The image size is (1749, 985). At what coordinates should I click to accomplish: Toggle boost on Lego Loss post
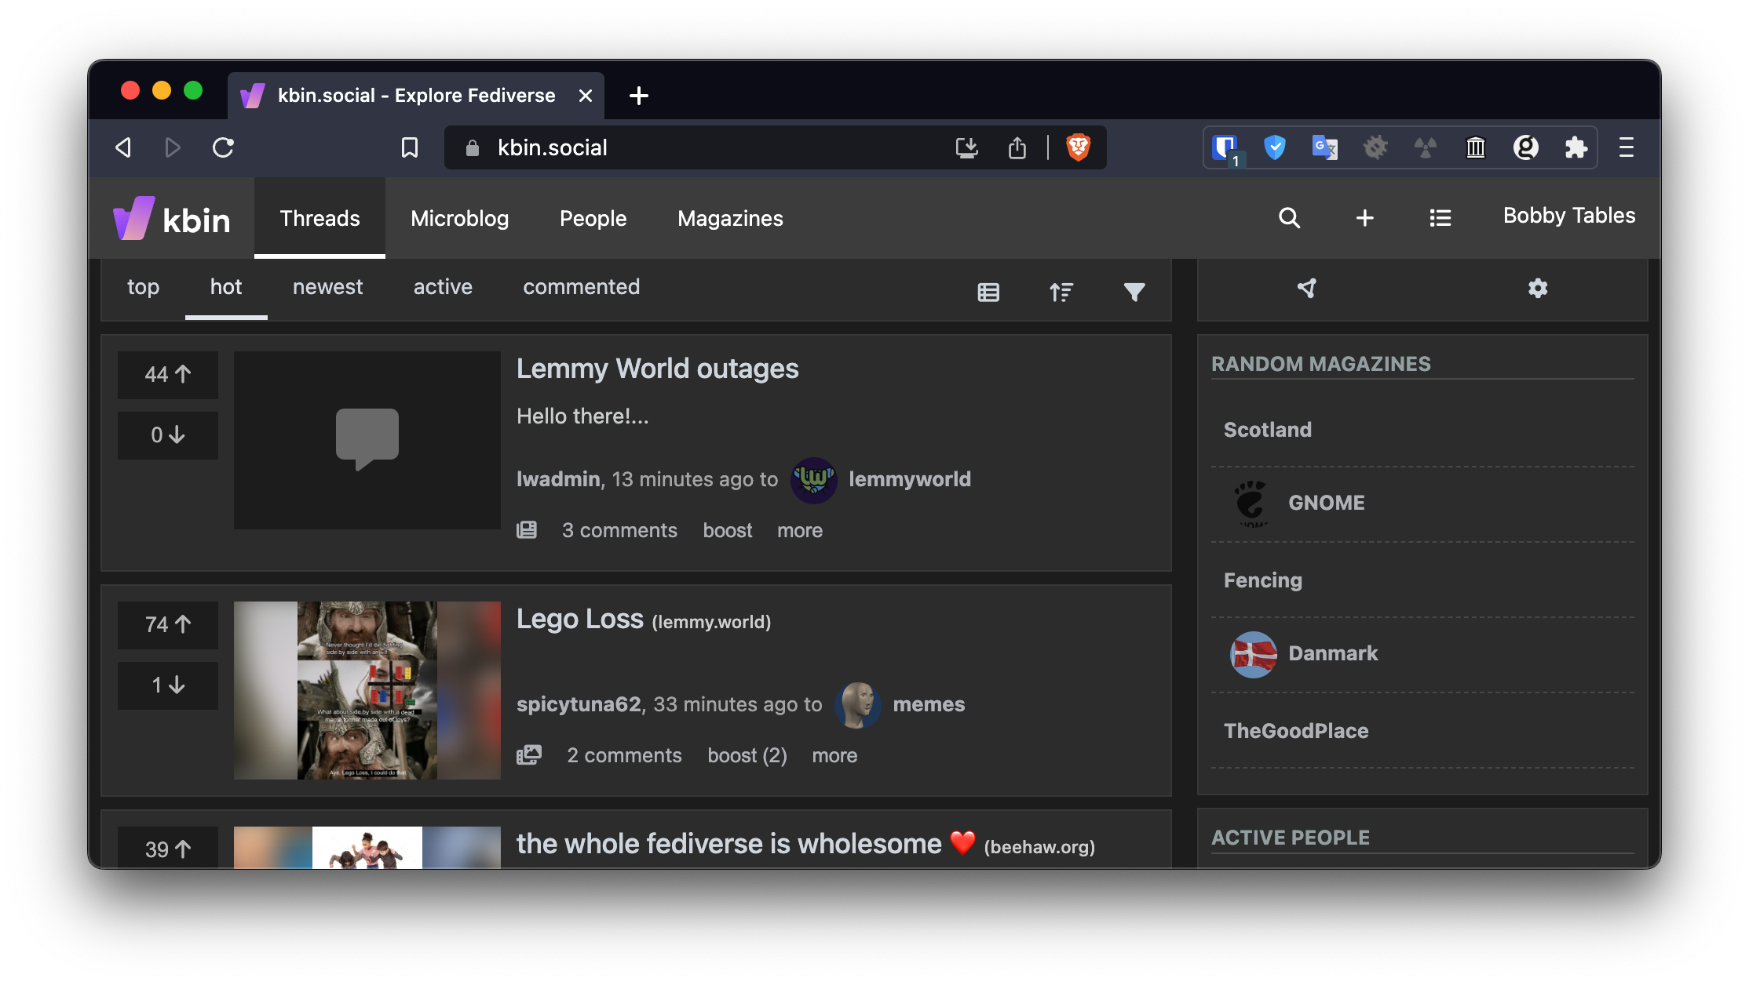click(747, 754)
